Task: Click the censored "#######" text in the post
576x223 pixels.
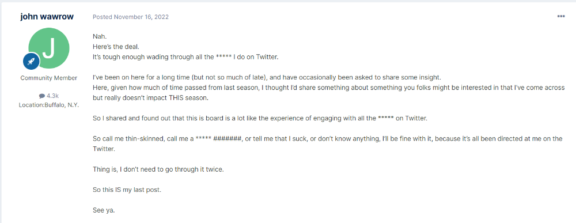Action: 228,139
